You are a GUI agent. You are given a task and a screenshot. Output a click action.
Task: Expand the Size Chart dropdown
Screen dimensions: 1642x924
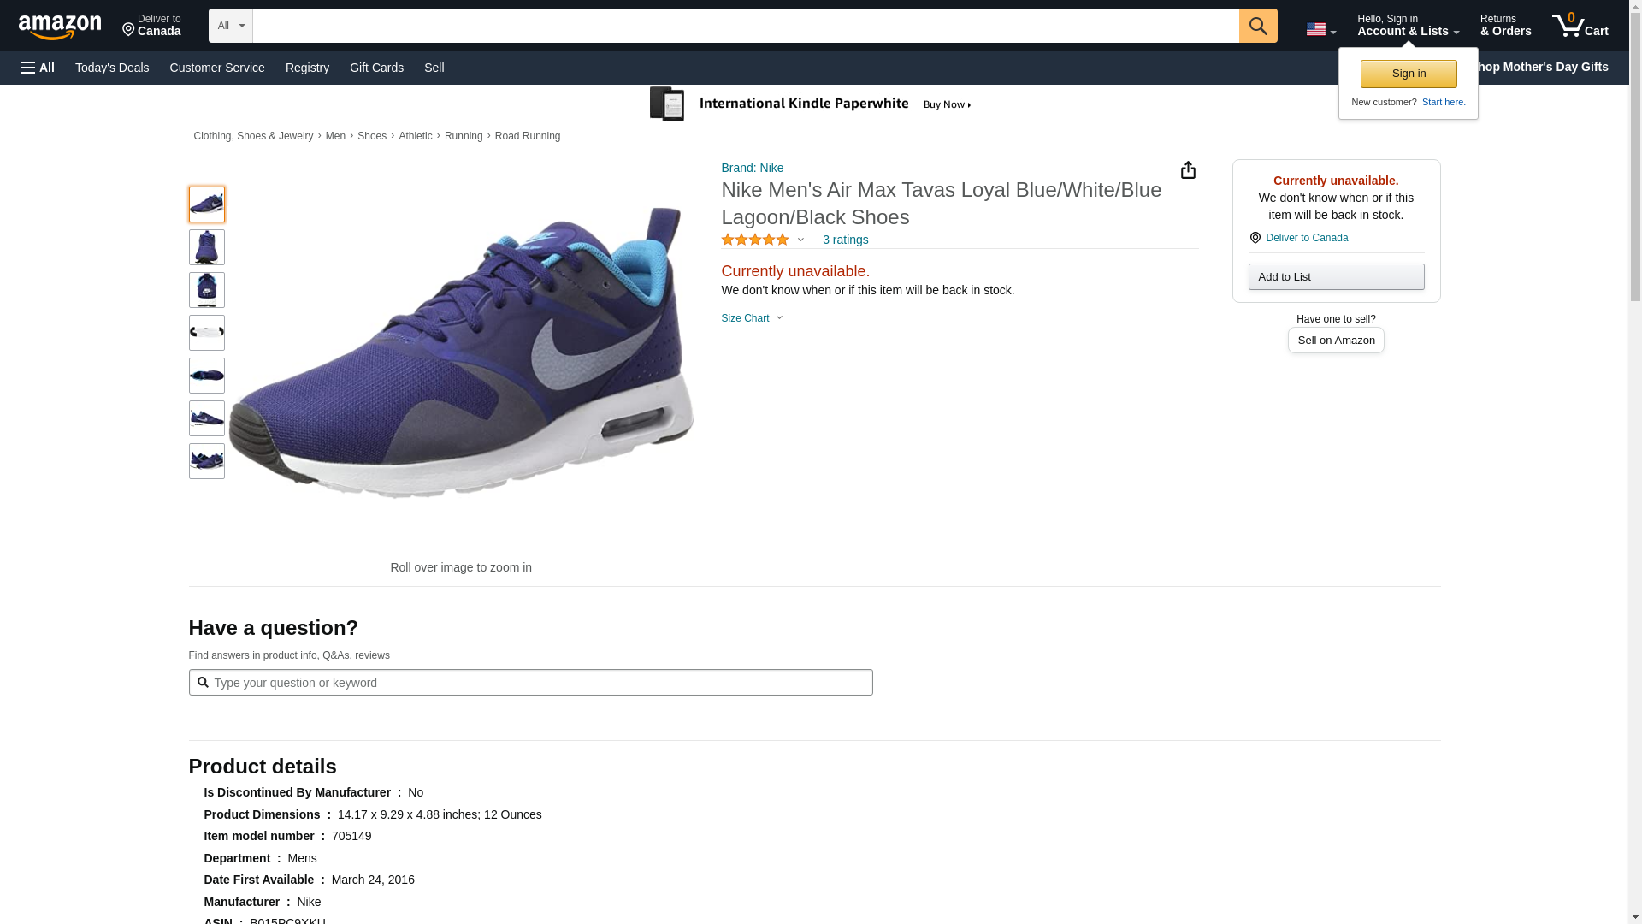(x=752, y=318)
